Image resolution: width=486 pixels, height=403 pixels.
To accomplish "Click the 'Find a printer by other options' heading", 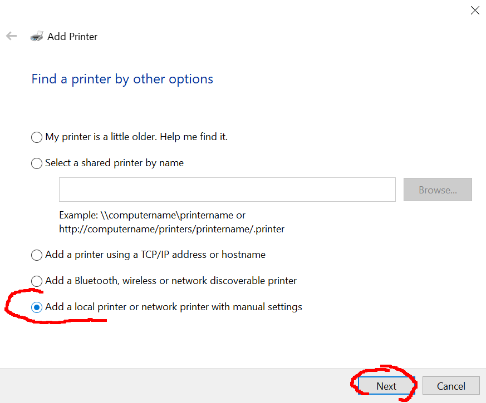I will [122, 79].
